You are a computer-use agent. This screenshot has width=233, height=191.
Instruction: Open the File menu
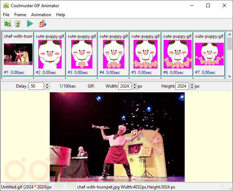pos(6,15)
